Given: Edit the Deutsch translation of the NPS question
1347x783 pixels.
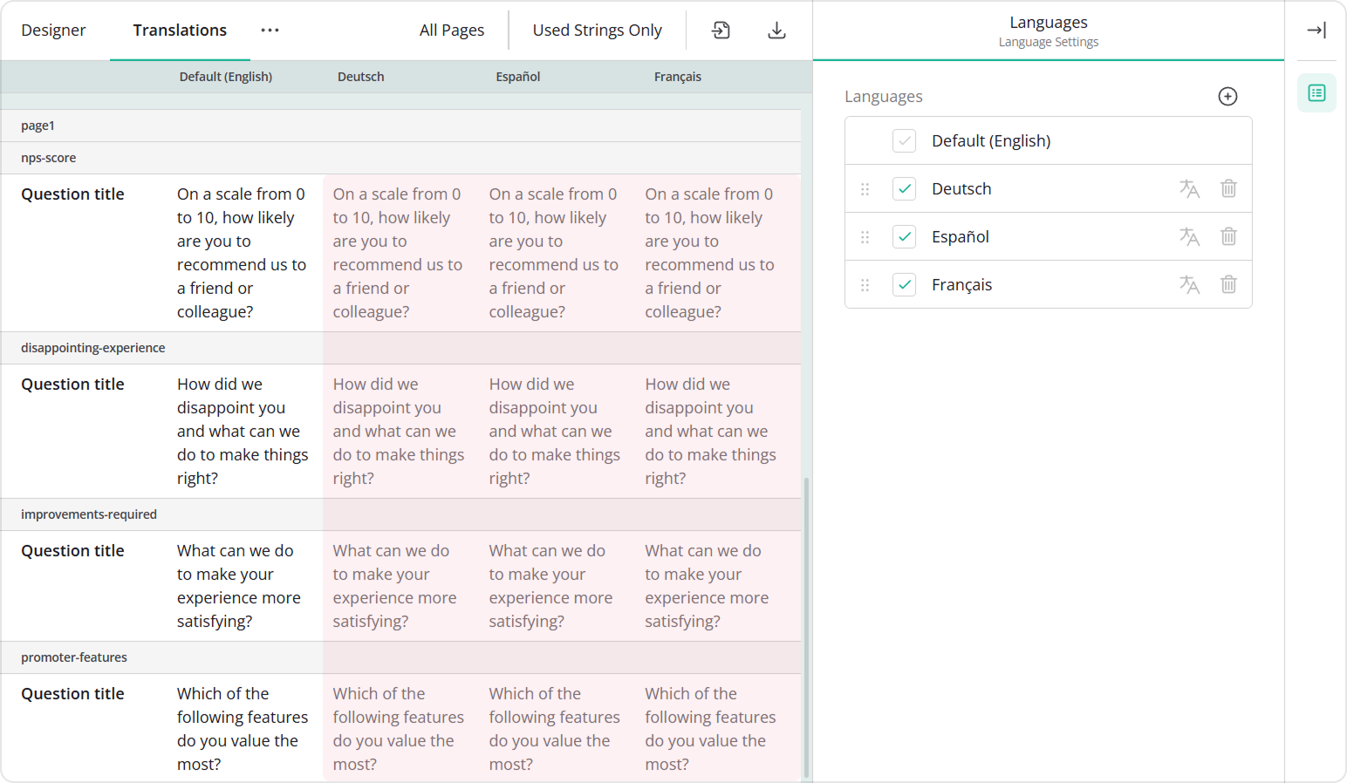Looking at the screenshot, I should (x=400, y=252).
